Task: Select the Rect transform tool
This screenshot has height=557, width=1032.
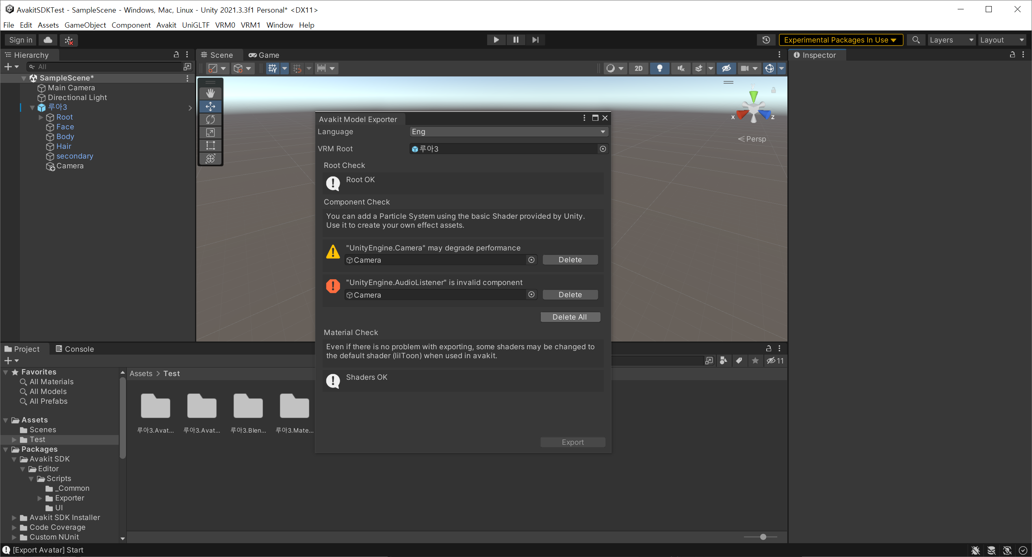Action: [210, 145]
